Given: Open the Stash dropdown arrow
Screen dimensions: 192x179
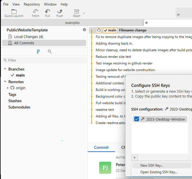Looking at the screenshot, I should tap(84, 13).
